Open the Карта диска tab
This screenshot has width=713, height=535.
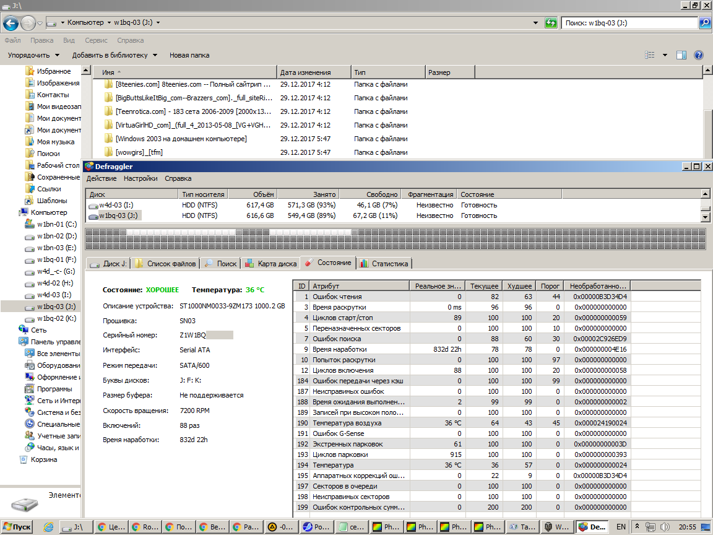271,263
